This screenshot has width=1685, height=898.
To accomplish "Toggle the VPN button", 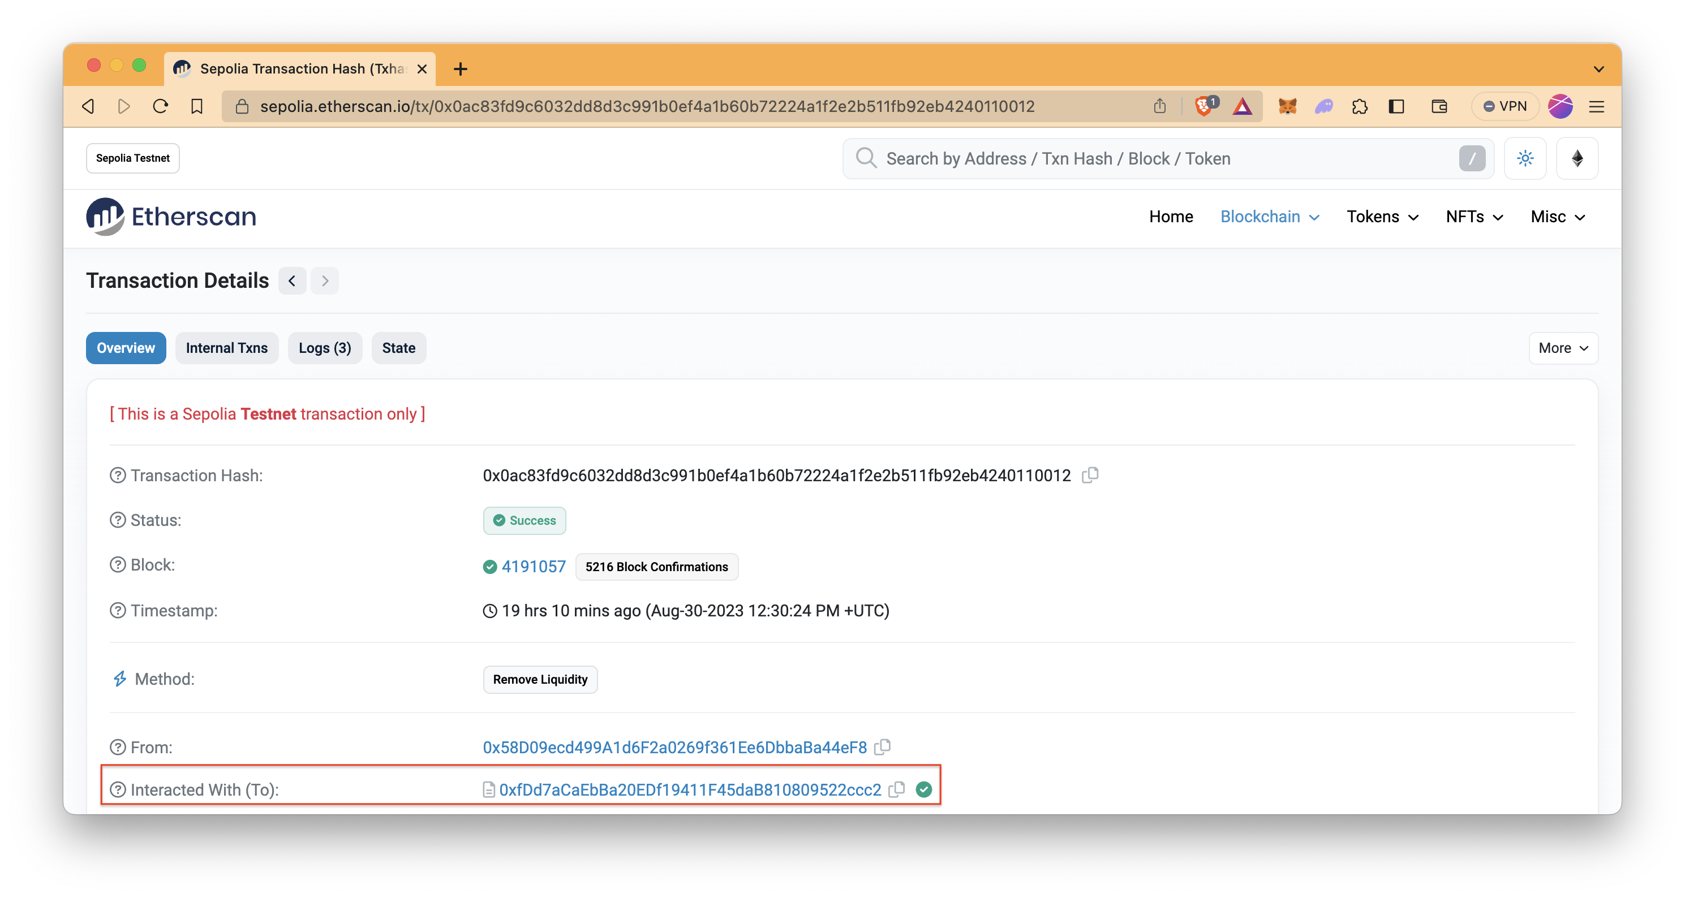I will pos(1505,106).
